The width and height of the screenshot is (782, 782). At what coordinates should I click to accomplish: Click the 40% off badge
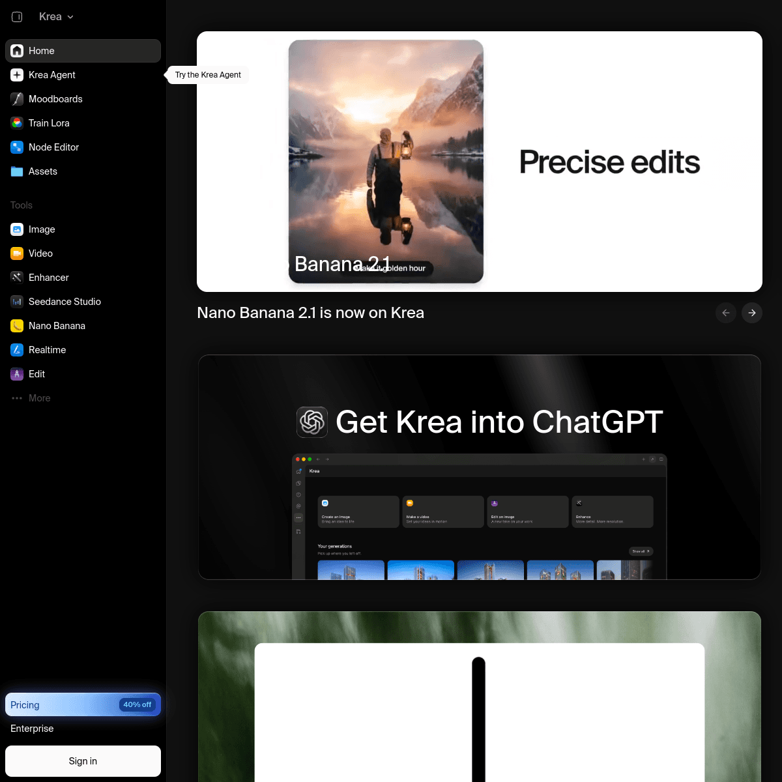[137, 704]
